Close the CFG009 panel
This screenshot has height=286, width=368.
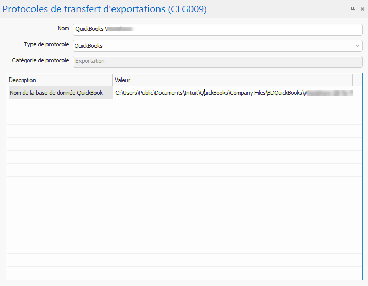(362, 9)
